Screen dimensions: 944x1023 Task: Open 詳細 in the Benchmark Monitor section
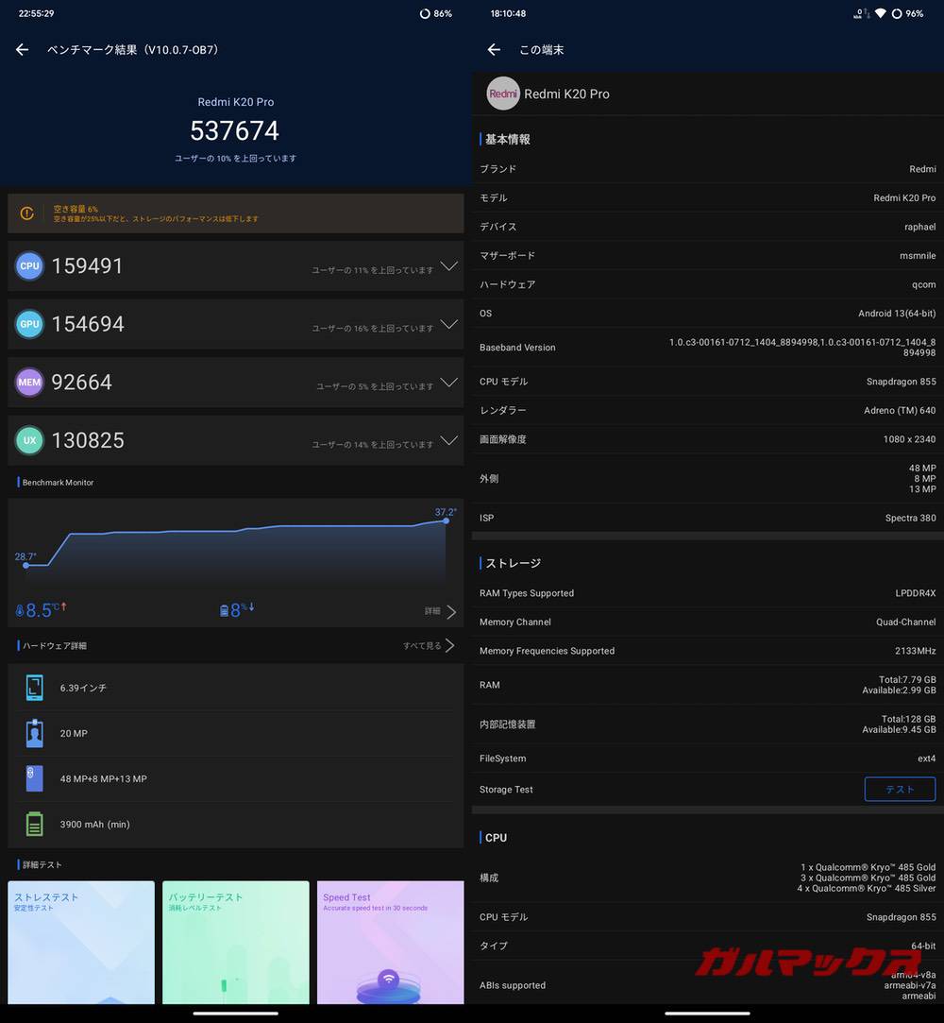(x=437, y=610)
